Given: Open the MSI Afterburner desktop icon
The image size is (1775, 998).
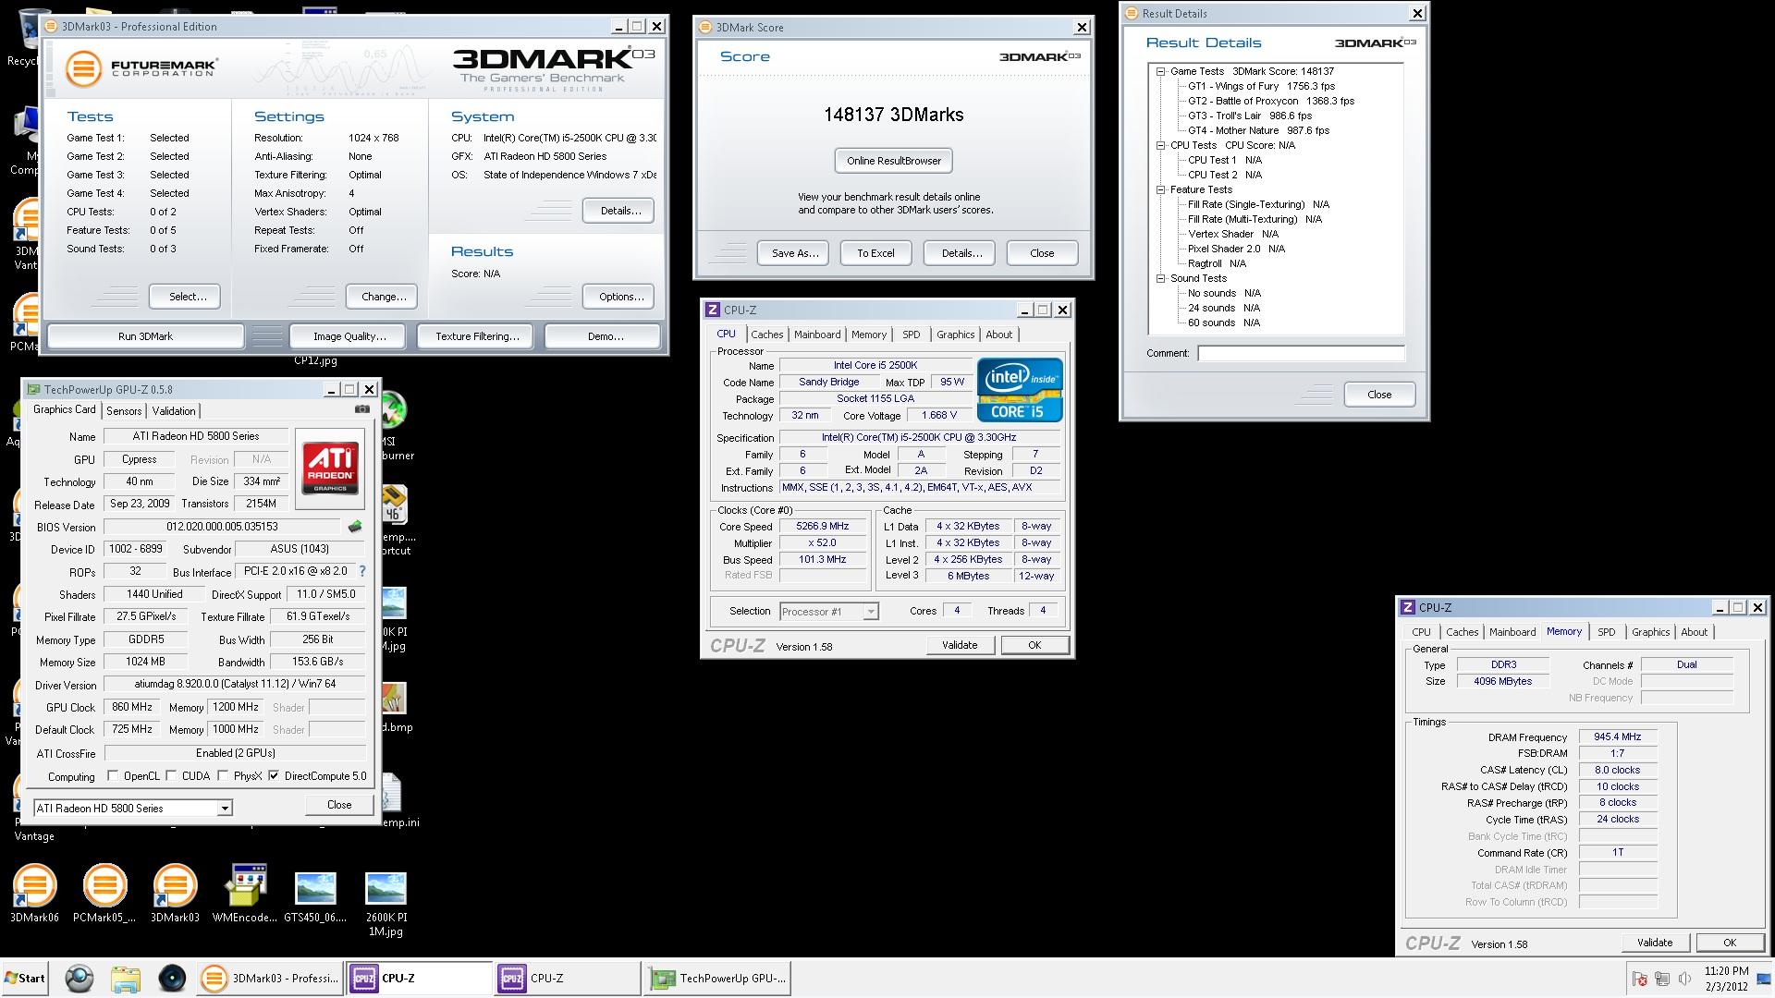Looking at the screenshot, I should pyautogui.click(x=396, y=425).
